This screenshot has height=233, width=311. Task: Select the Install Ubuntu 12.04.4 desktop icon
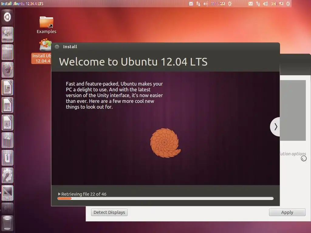pyautogui.click(x=42, y=51)
